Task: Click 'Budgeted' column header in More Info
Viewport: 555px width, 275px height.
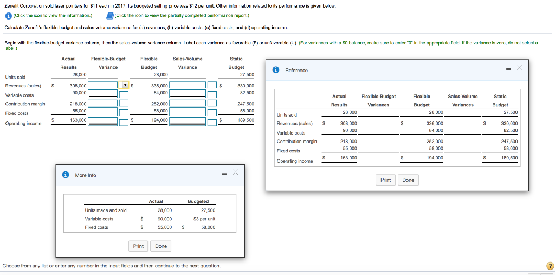Action: (x=198, y=201)
